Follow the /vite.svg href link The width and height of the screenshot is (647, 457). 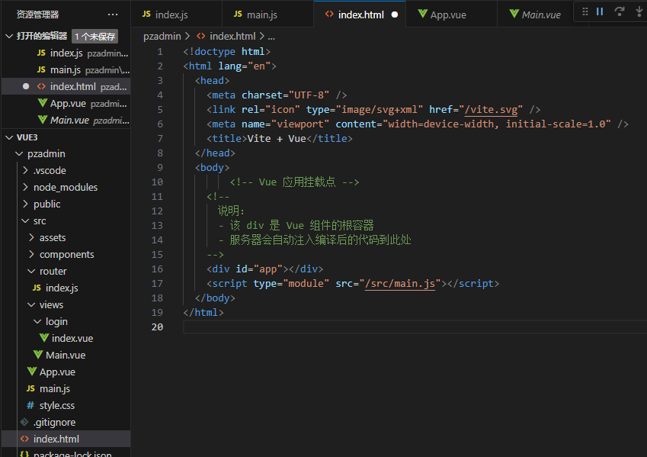pos(491,110)
